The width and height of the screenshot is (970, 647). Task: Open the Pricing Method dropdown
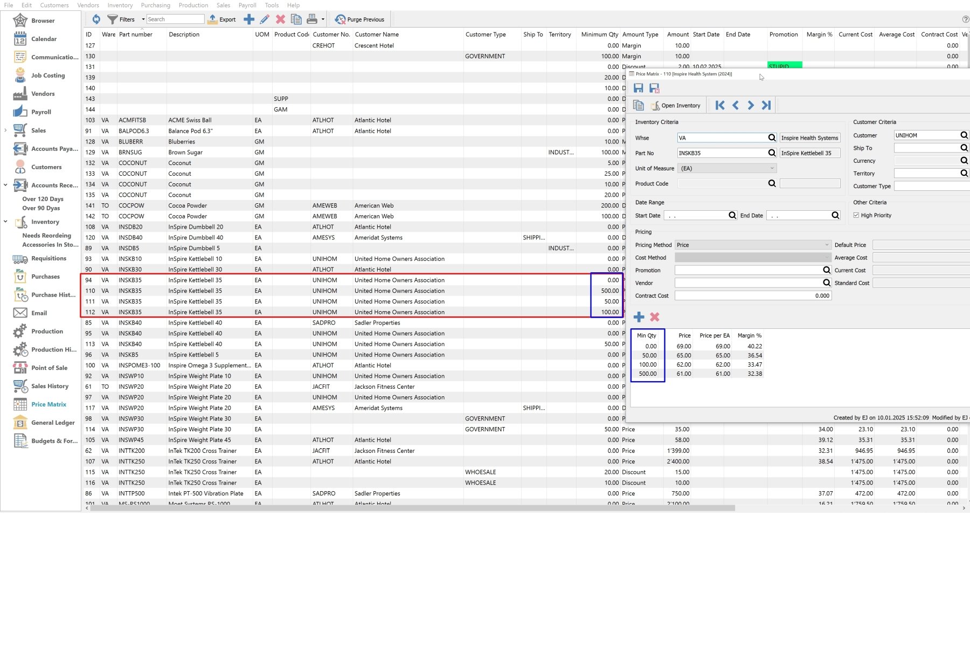click(753, 245)
